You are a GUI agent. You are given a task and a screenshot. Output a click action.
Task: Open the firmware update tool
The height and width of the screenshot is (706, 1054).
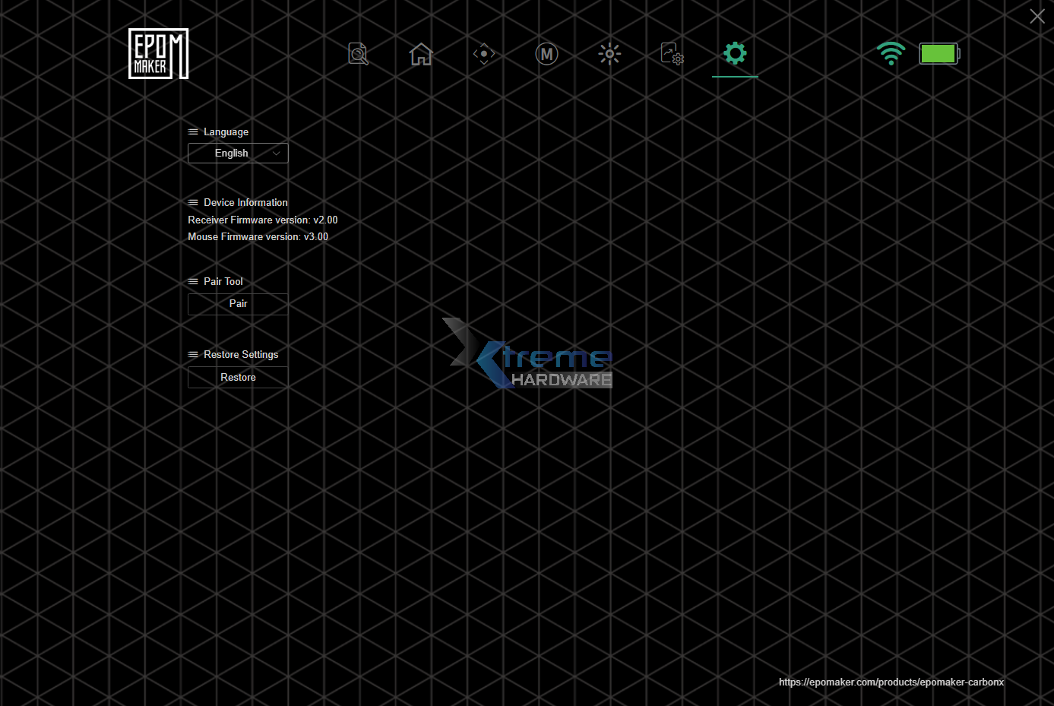tap(672, 54)
